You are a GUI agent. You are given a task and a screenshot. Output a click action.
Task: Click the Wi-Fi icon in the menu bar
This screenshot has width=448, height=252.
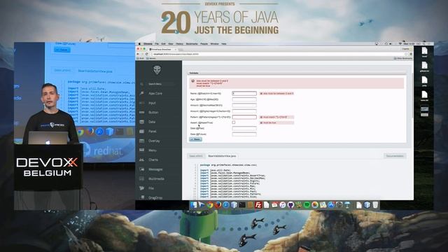(400, 43)
